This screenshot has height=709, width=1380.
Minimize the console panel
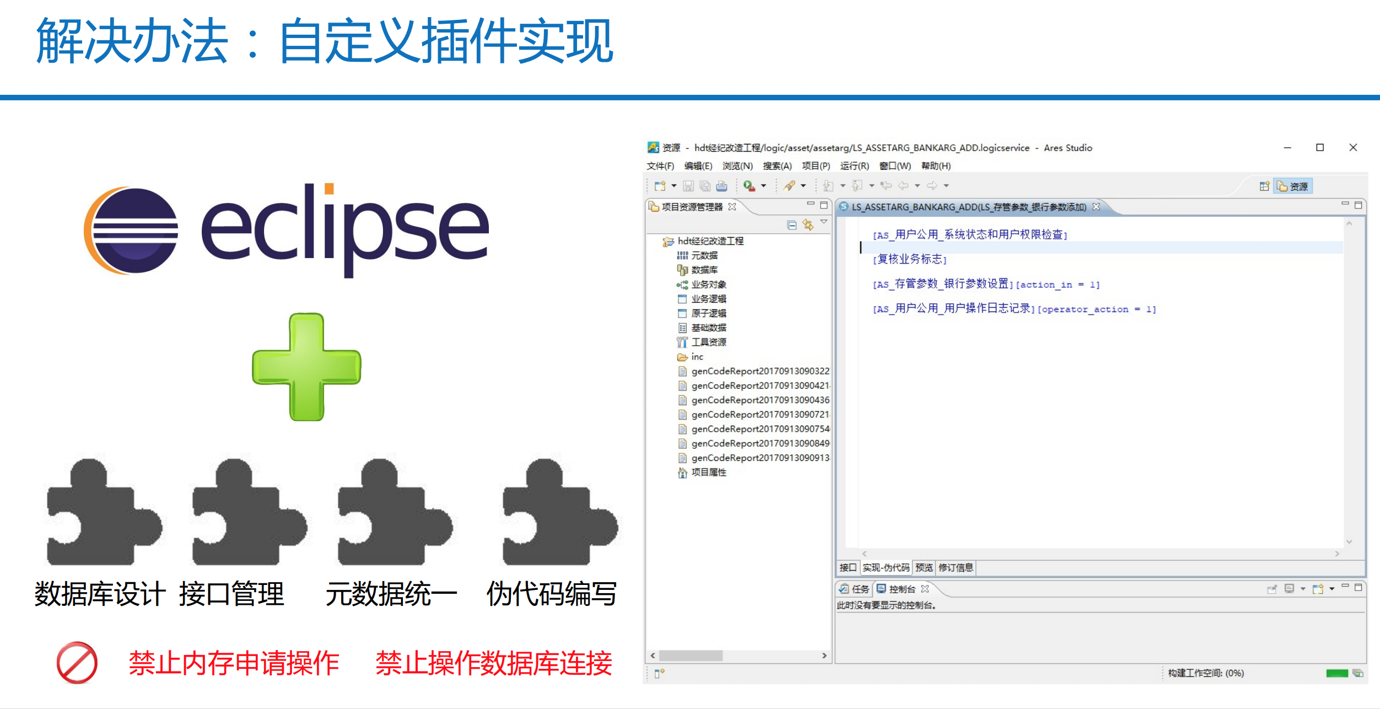pos(1345,586)
